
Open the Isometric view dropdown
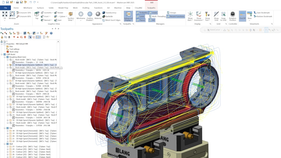point(47,13)
